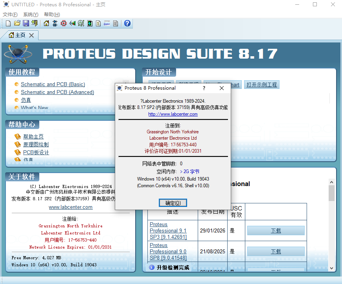
Task: Open the 文件(F) menu
Action: (10, 15)
